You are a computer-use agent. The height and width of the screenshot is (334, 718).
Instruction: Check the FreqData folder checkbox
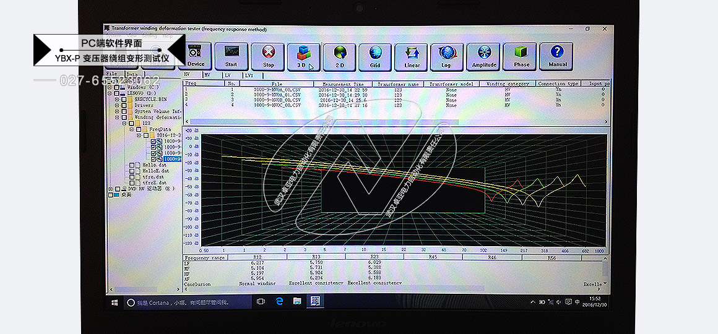(x=139, y=129)
